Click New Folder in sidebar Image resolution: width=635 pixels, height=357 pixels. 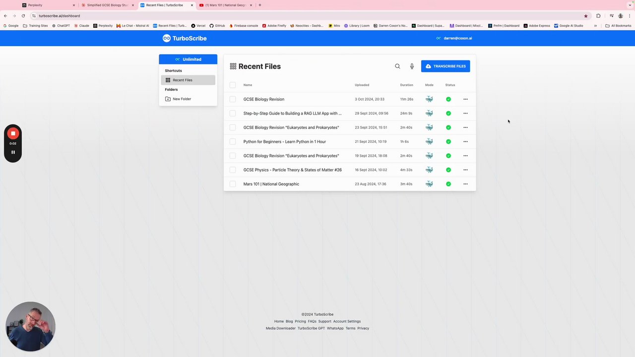[188, 99]
